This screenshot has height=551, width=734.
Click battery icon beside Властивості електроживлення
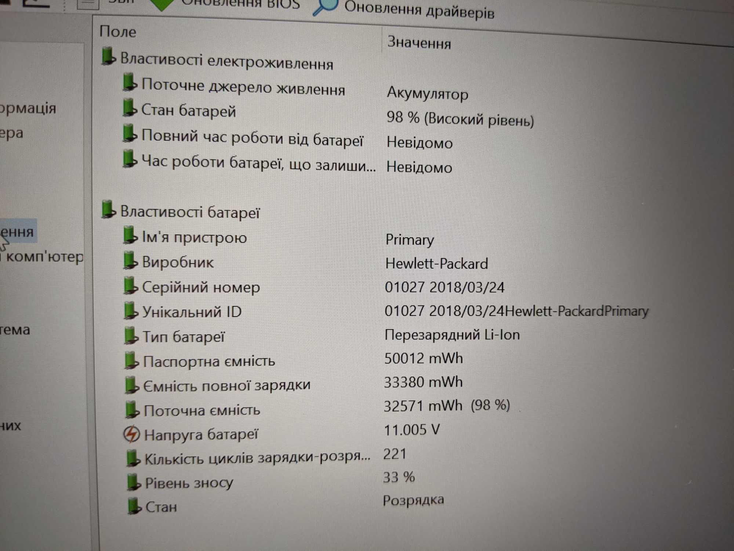click(108, 56)
